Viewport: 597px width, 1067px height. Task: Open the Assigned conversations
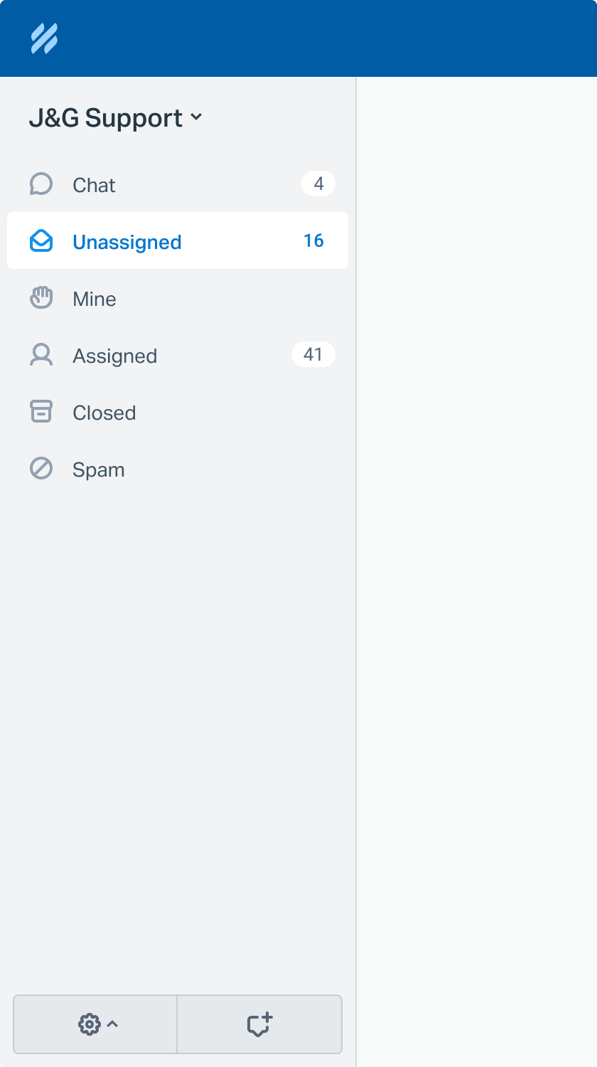click(114, 355)
